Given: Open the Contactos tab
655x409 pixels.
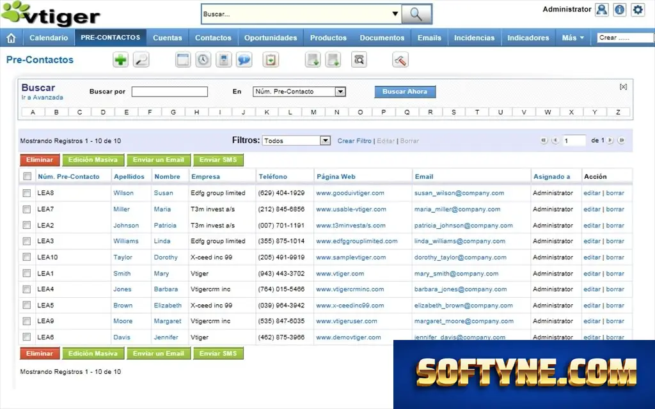Looking at the screenshot, I should click(213, 38).
